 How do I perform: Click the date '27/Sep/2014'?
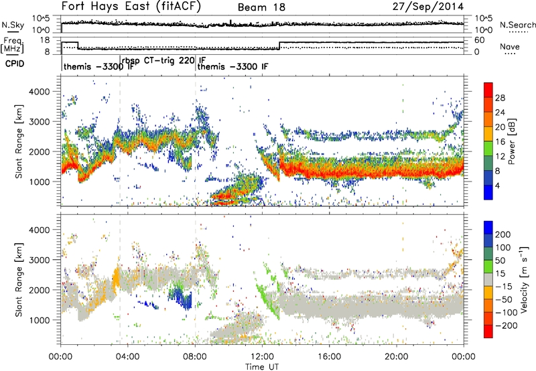point(428,7)
